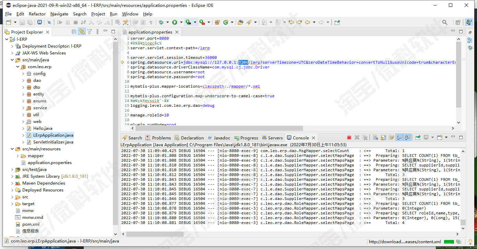The height and width of the screenshot is (249, 477).
Task: Collapse the com.leo.erp package node
Action: pyautogui.click(x=18, y=67)
